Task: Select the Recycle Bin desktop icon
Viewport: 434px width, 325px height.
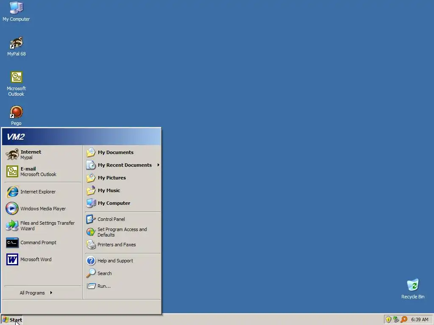Action: click(413, 289)
